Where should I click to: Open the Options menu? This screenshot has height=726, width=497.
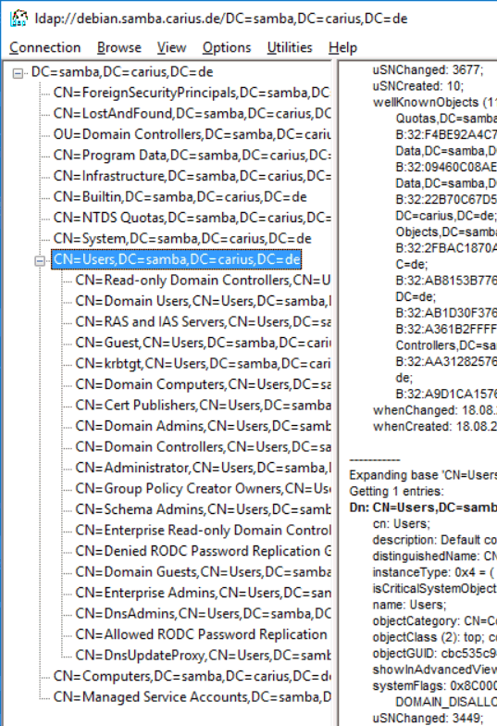click(227, 48)
